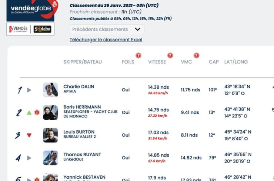The width and height of the screenshot is (274, 181).
Task: Click the green up arrow for rank 2
Action: (29, 113)
